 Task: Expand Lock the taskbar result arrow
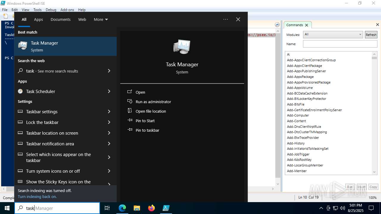[109, 122]
